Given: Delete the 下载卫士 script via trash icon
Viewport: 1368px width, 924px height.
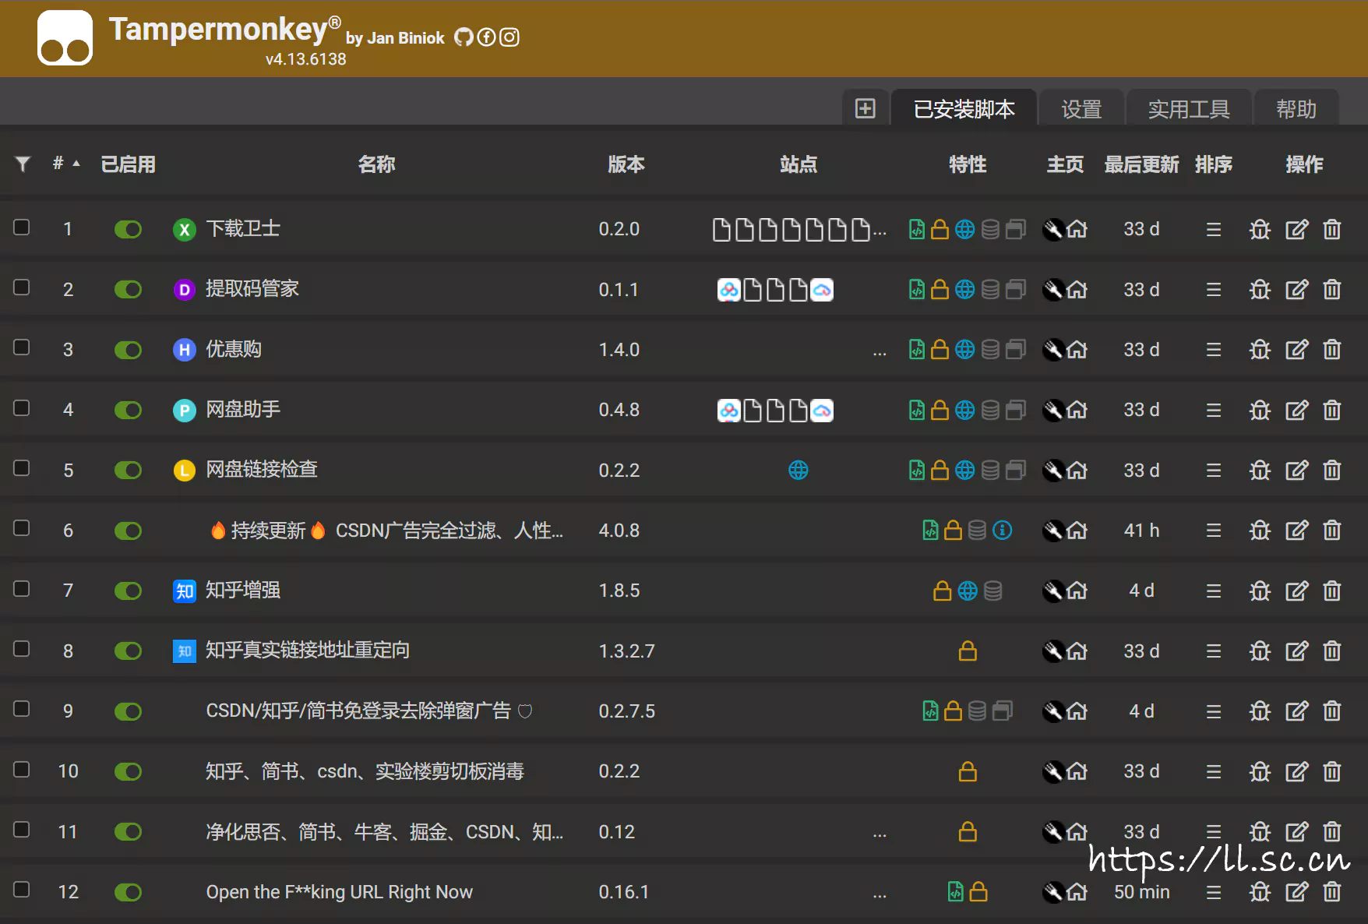Looking at the screenshot, I should [x=1331, y=229].
